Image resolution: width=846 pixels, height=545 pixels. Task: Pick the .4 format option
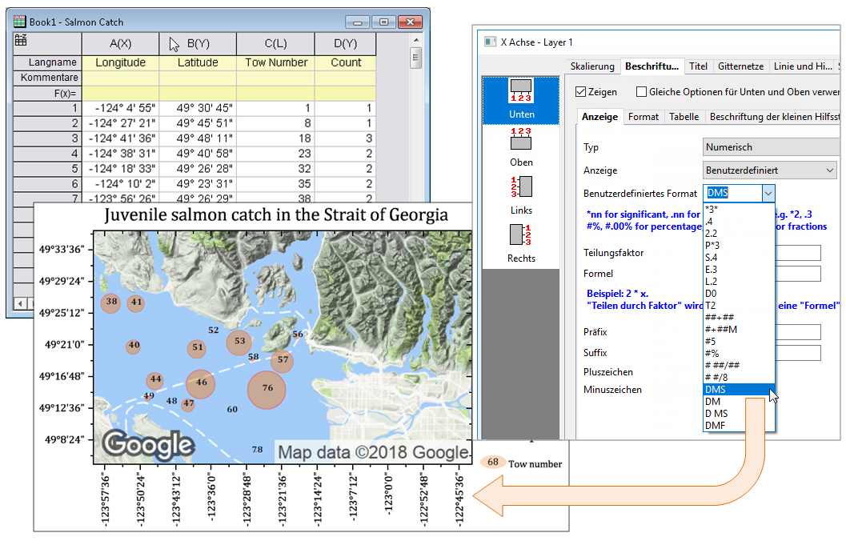click(739, 221)
